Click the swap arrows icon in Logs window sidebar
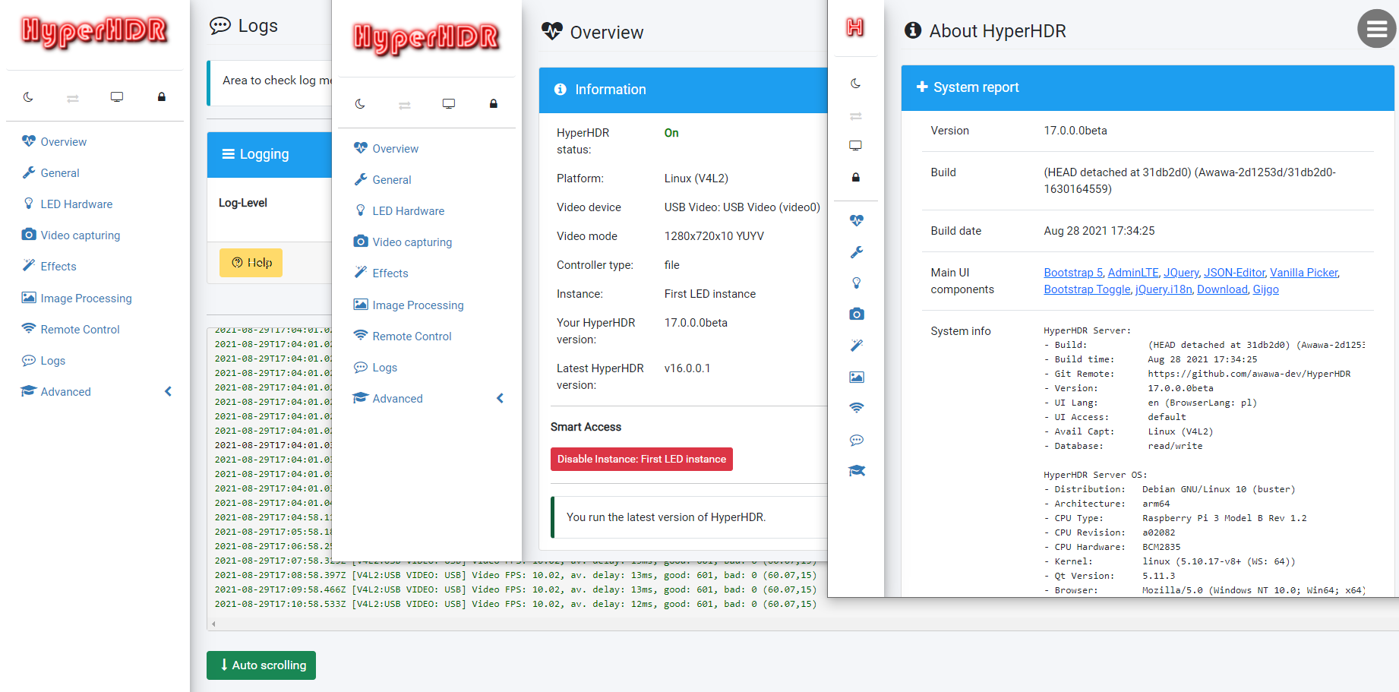Screen dimensions: 1399x692 (x=73, y=98)
